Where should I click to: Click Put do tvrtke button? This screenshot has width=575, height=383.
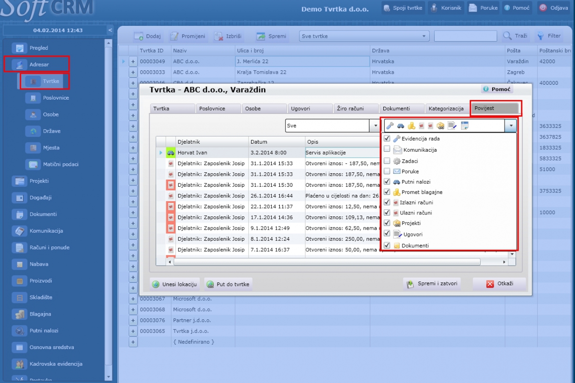point(228,284)
